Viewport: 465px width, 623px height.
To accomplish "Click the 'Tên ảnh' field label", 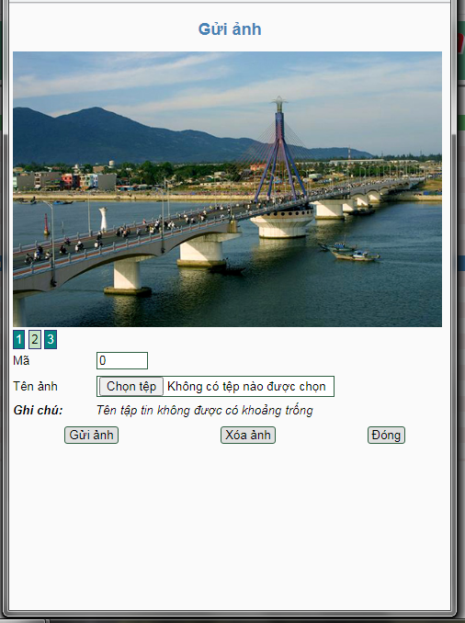I will 35,386.
